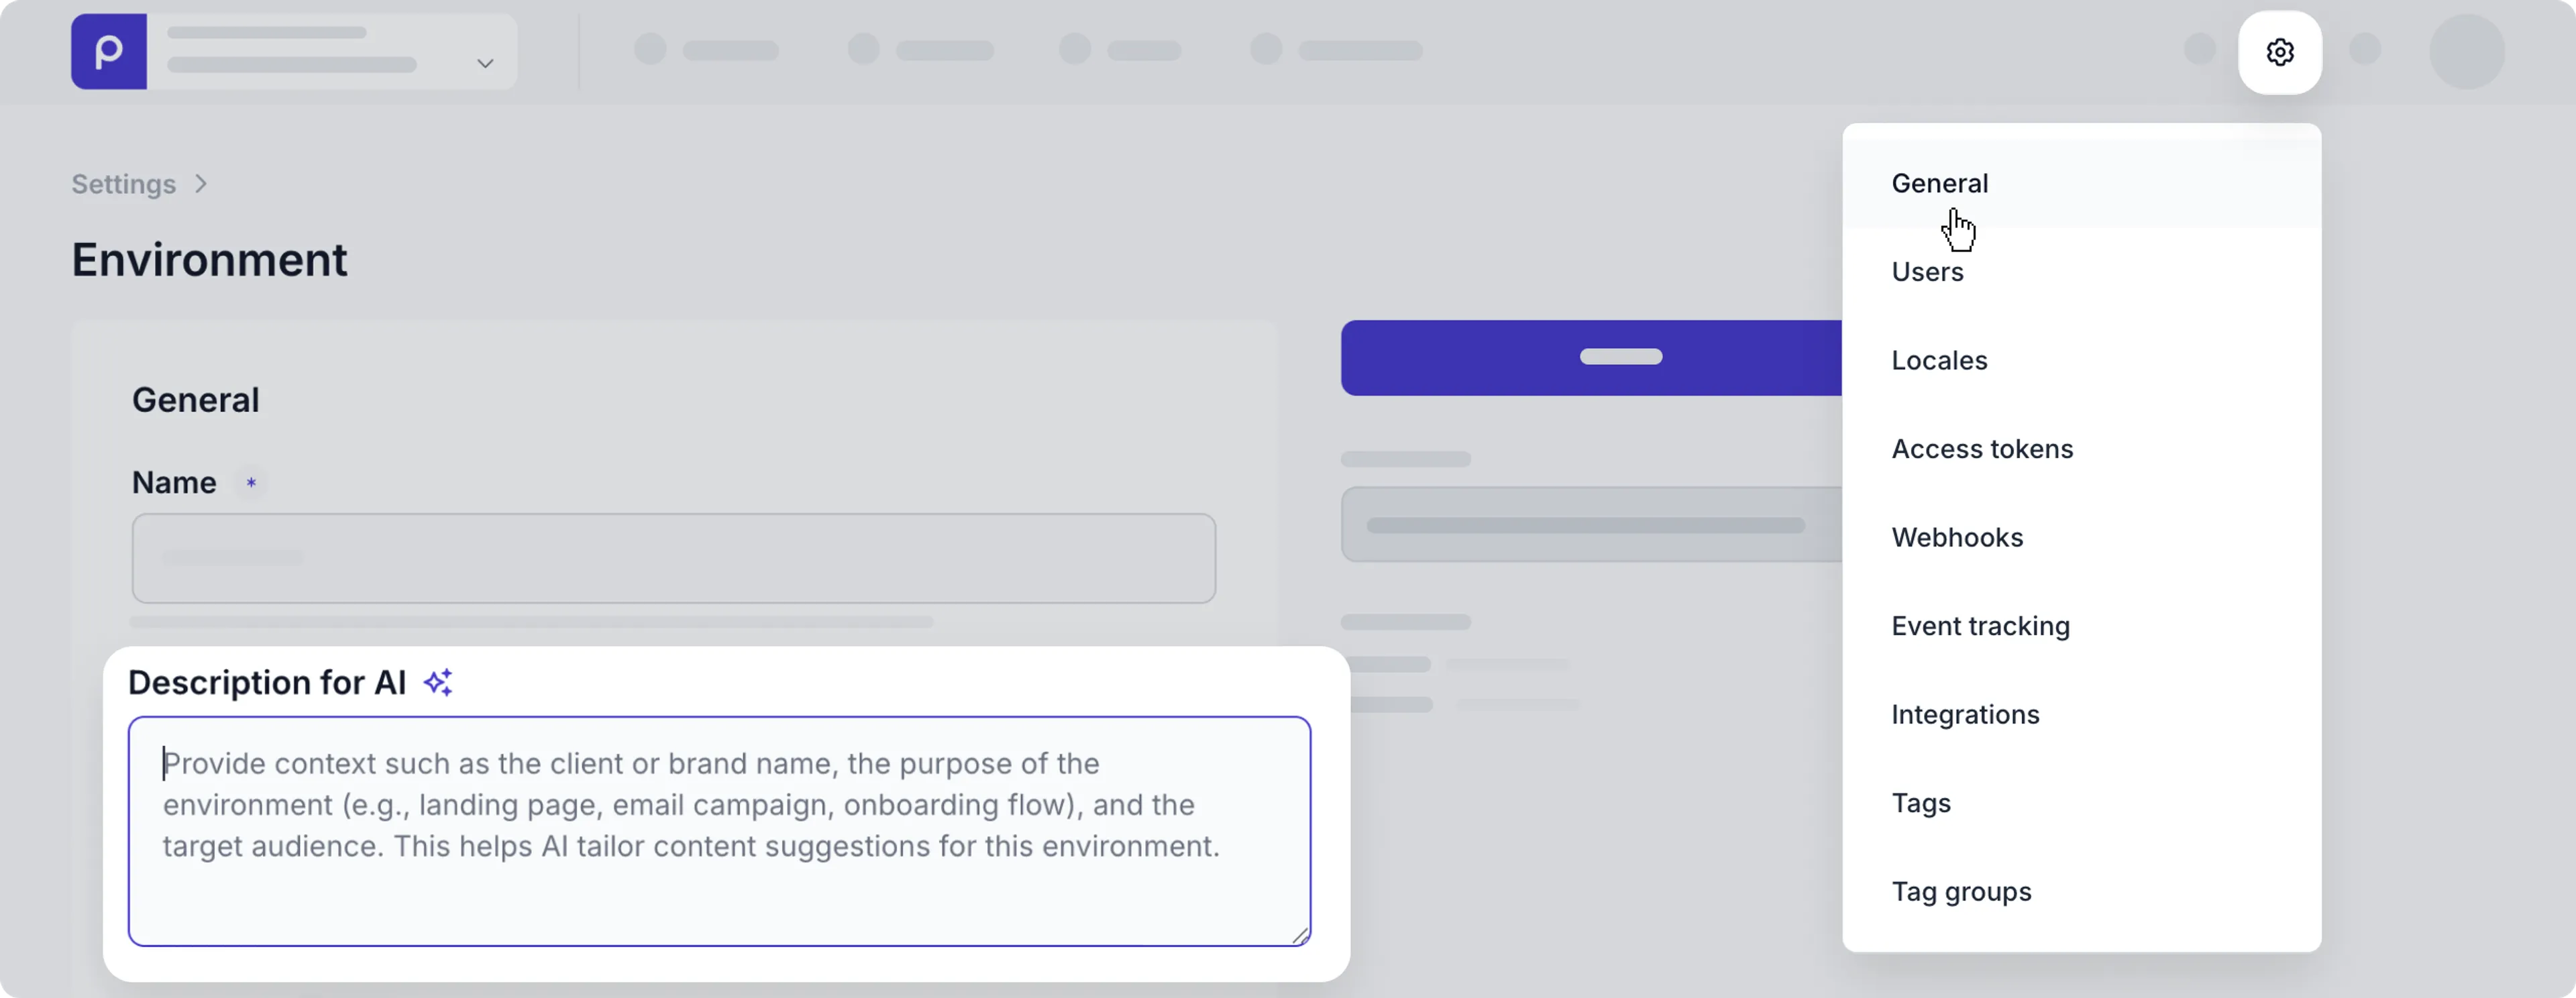Expand the environment switcher dropdown
2576x998 pixels.
point(485,63)
